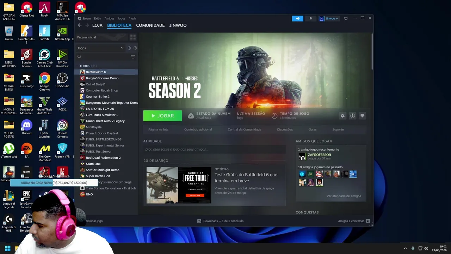
Task: Open the Battlefield 6 Free Trial news thumbnail
Action: click(179, 185)
